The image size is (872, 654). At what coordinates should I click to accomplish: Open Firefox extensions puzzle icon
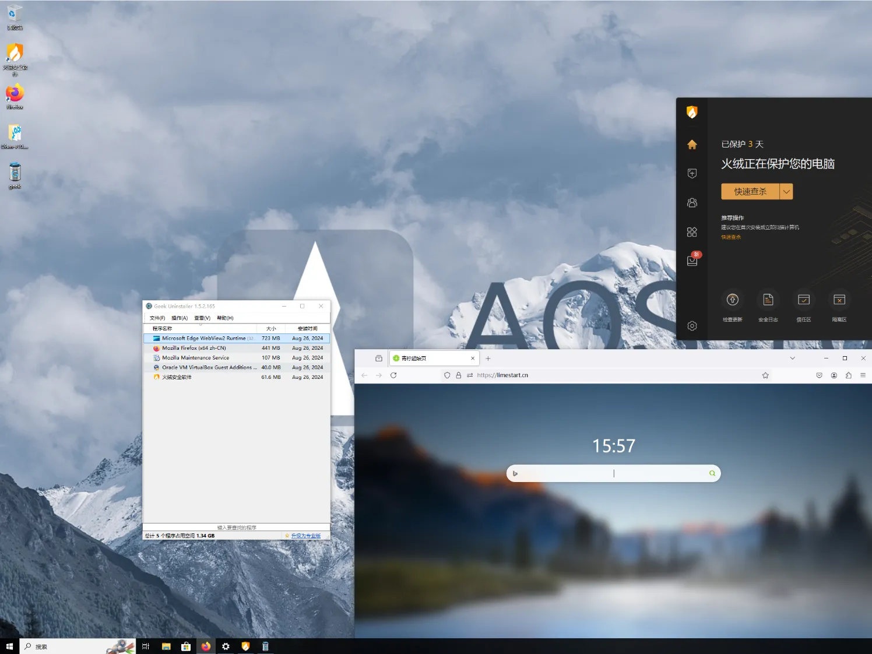849,375
